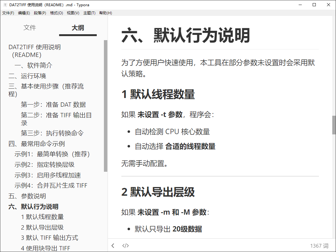Open 示例3:启用多线程加速 outline entry

[x=48, y=175]
